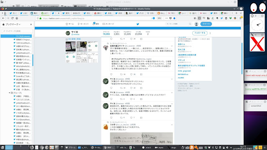Select the フォロー 2,851 profile tab
The width and height of the screenshot is (267, 150).
pos(117,33)
